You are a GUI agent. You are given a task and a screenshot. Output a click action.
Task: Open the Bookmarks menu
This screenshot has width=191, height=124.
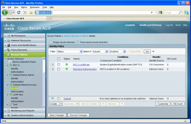point(35,7)
